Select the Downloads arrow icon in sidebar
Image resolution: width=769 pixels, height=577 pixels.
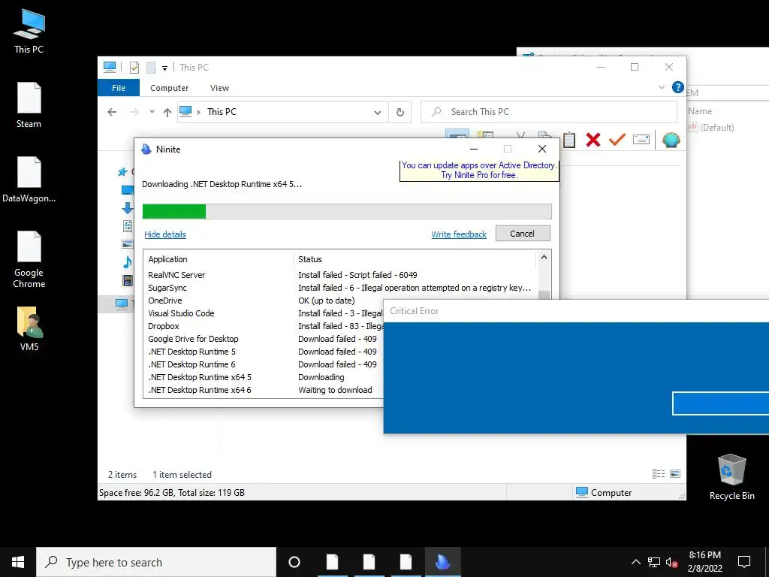point(128,207)
